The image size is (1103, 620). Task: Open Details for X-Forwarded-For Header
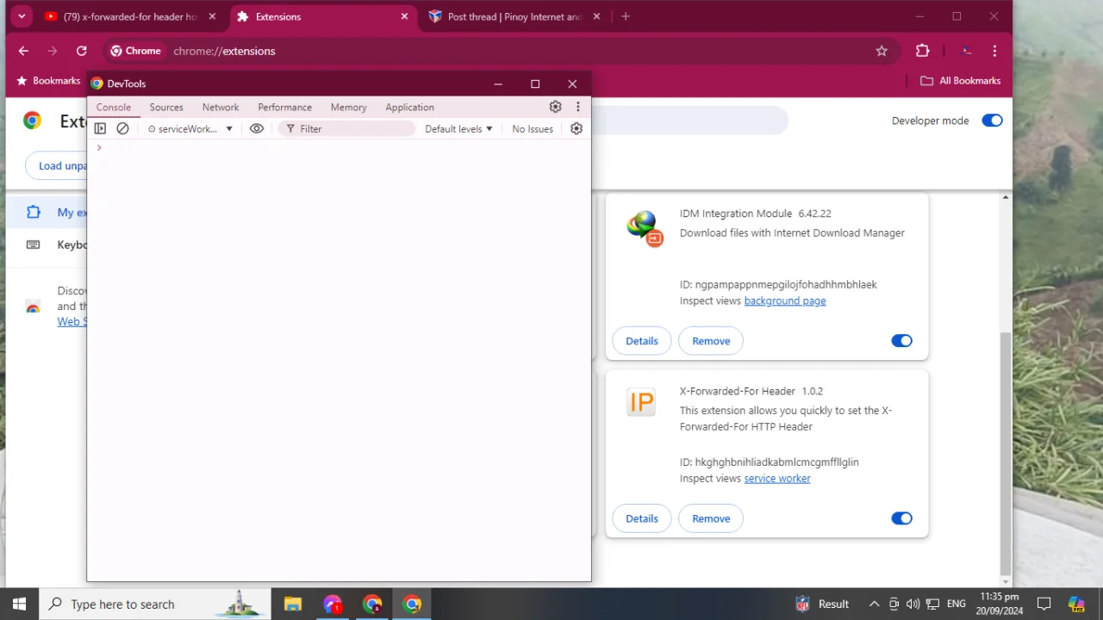(x=642, y=518)
